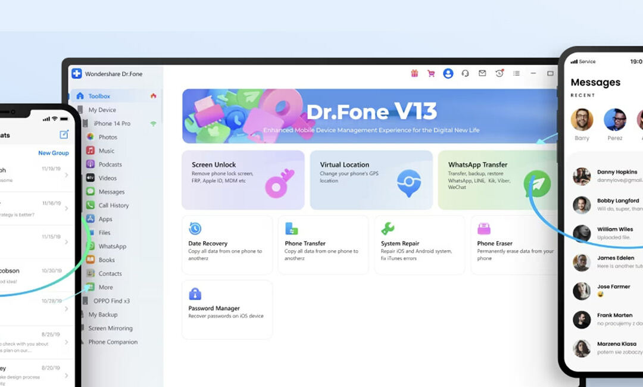The image size is (643, 387).
Task: Click the mail envelope icon
Action: pos(482,73)
